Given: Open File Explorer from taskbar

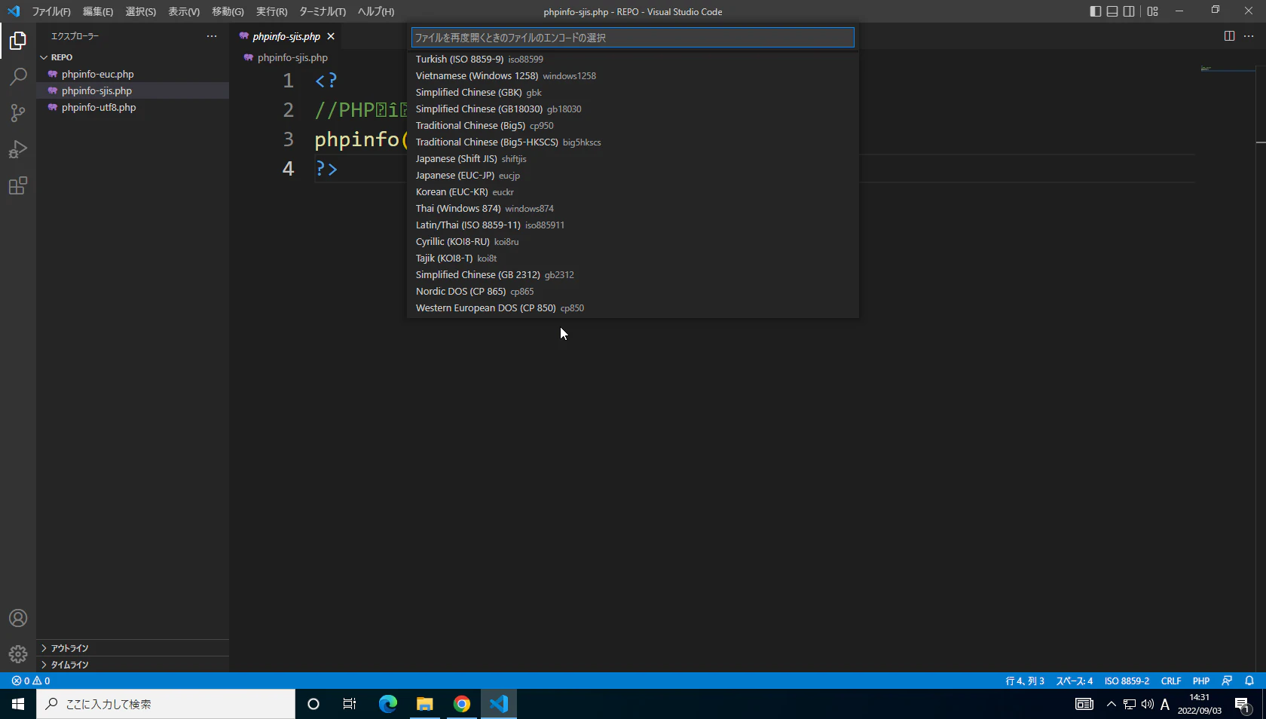Looking at the screenshot, I should [425, 704].
